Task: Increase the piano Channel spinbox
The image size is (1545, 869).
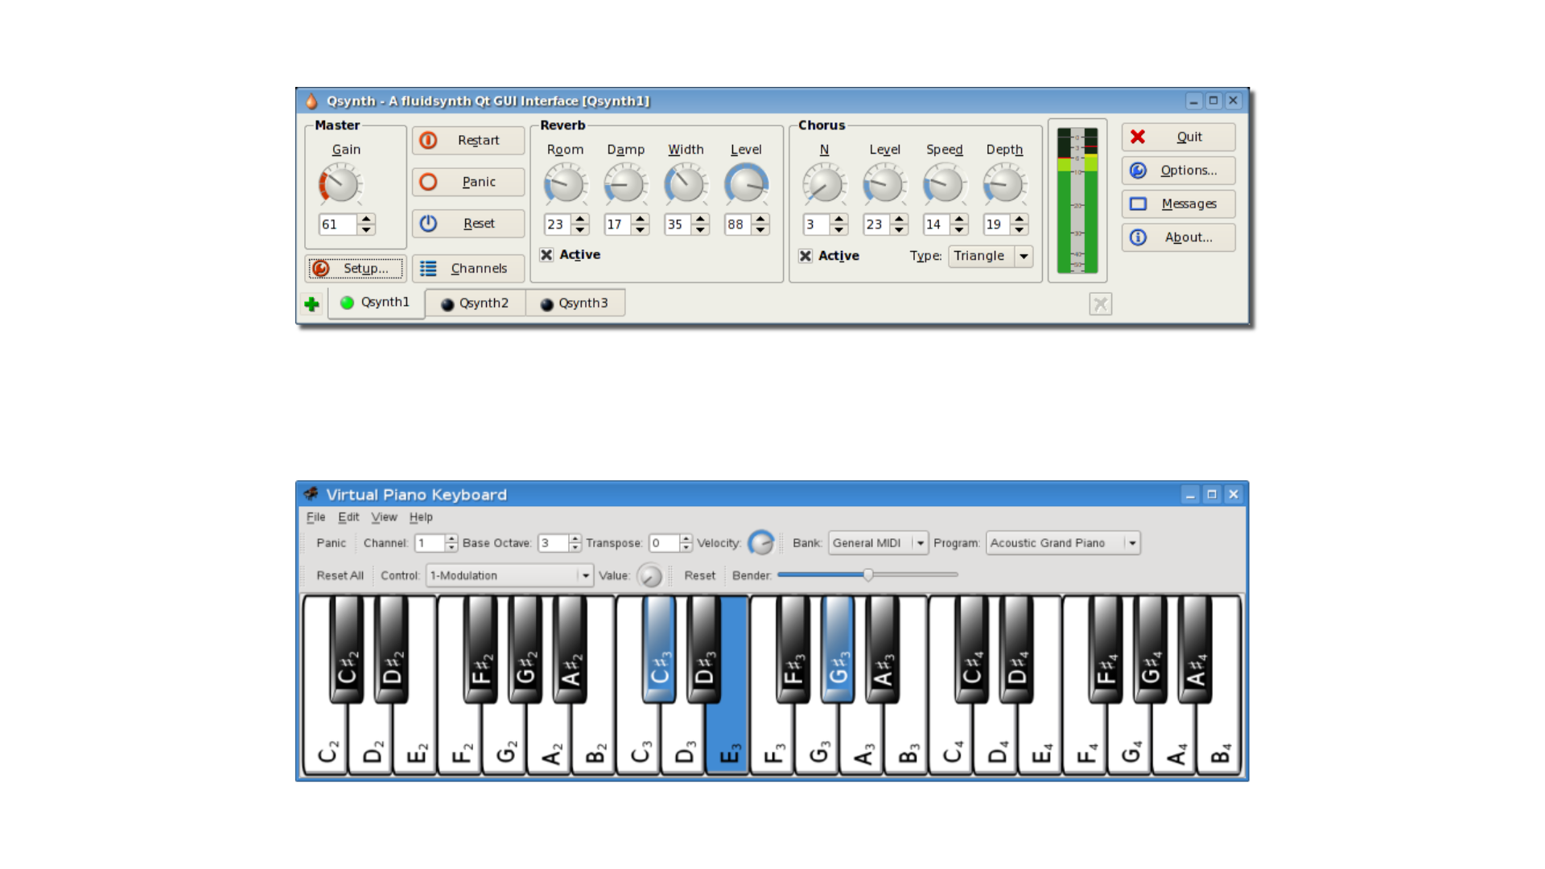Action: pos(451,538)
